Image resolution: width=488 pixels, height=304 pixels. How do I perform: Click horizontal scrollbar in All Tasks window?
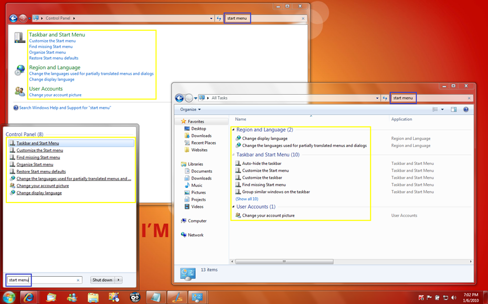pos(284,262)
